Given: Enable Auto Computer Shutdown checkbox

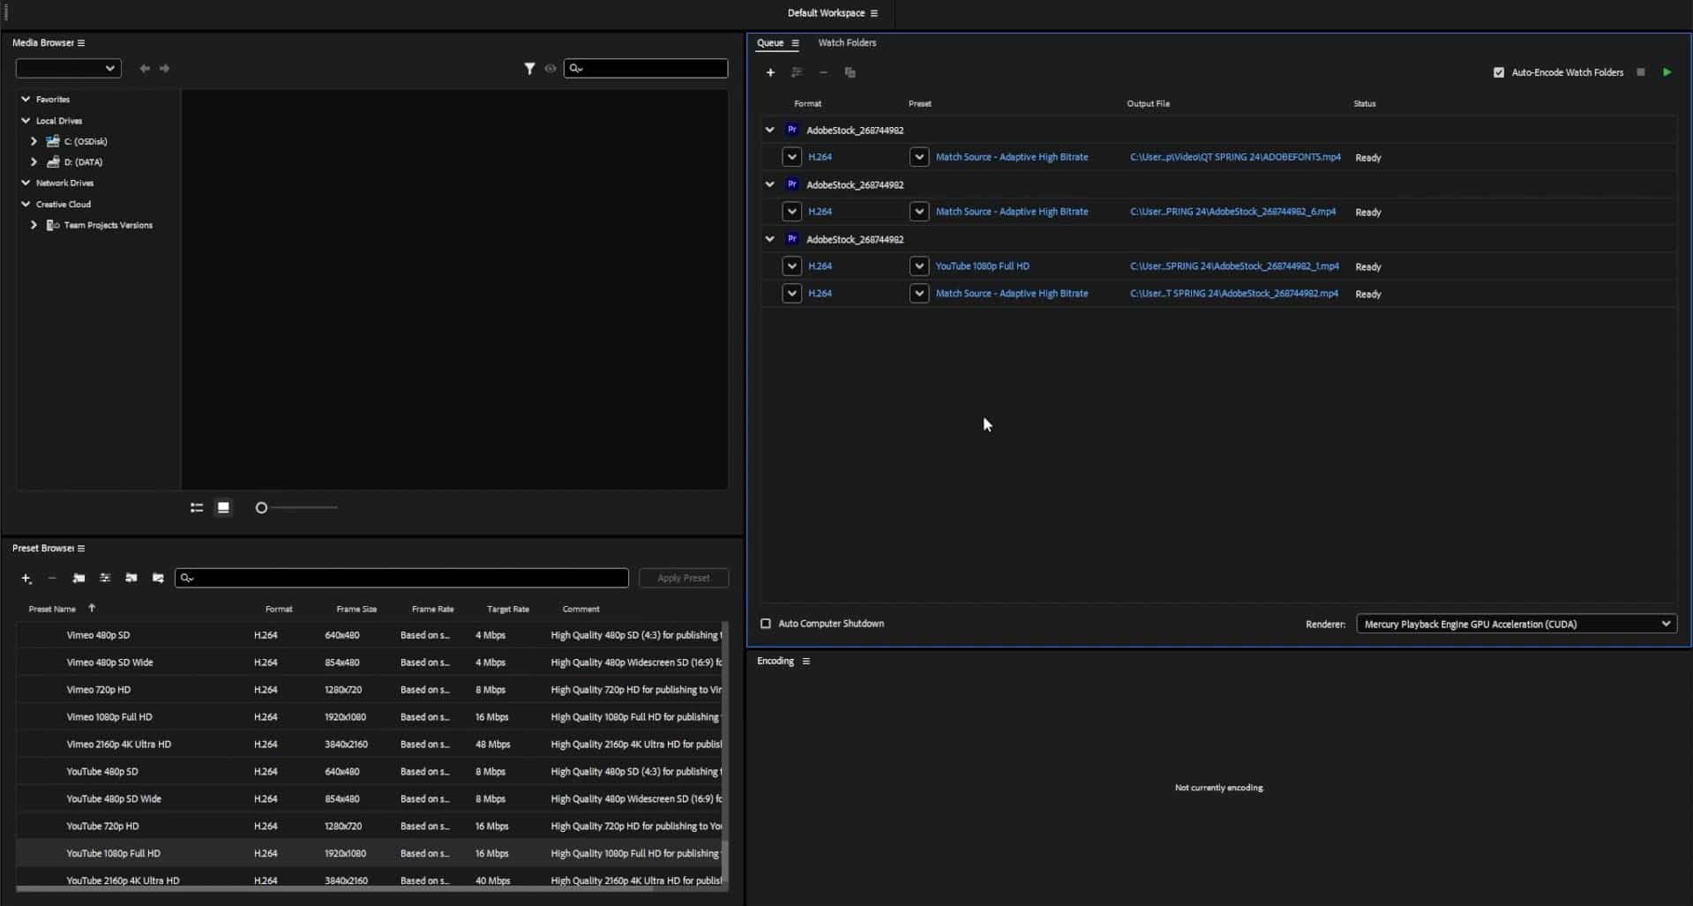Looking at the screenshot, I should 766,624.
